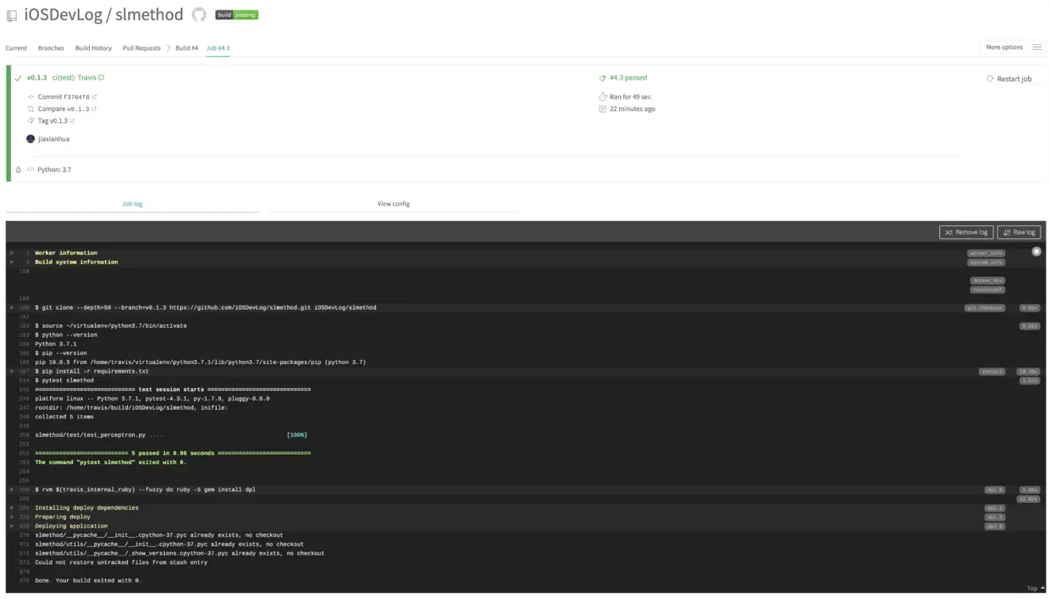Expand Installing deploy dependencies section
Viewport: 1050px width, 603px height.
(12, 508)
